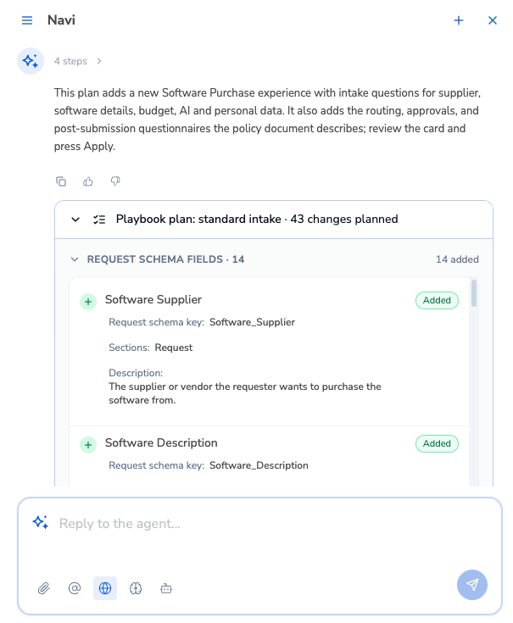Open the 4 steps details

coord(70,61)
